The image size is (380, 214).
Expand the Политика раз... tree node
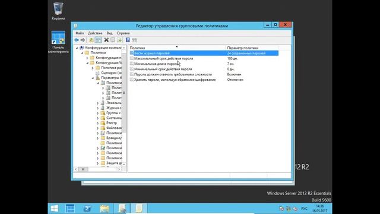click(x=93, y=68)
